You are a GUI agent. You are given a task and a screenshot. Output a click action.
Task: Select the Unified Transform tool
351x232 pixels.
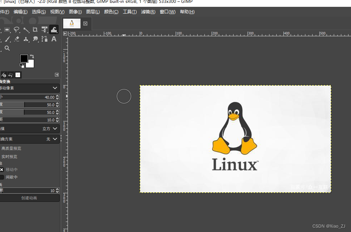44,29
